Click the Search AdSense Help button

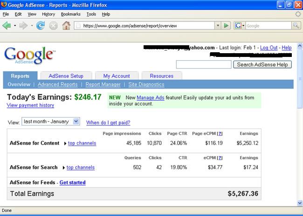click(262, 64)
